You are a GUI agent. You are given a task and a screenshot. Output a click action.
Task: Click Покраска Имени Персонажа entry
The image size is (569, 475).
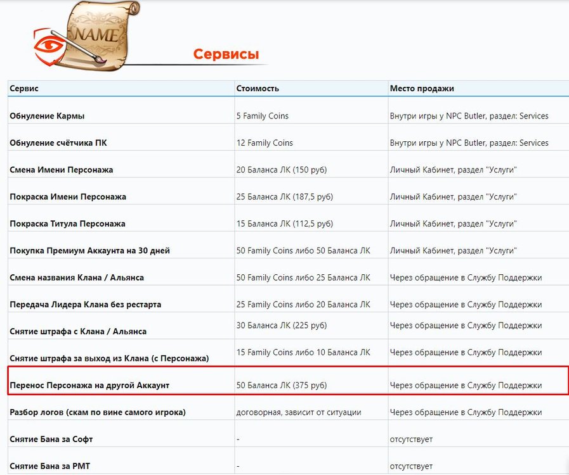tap(68, 197)
